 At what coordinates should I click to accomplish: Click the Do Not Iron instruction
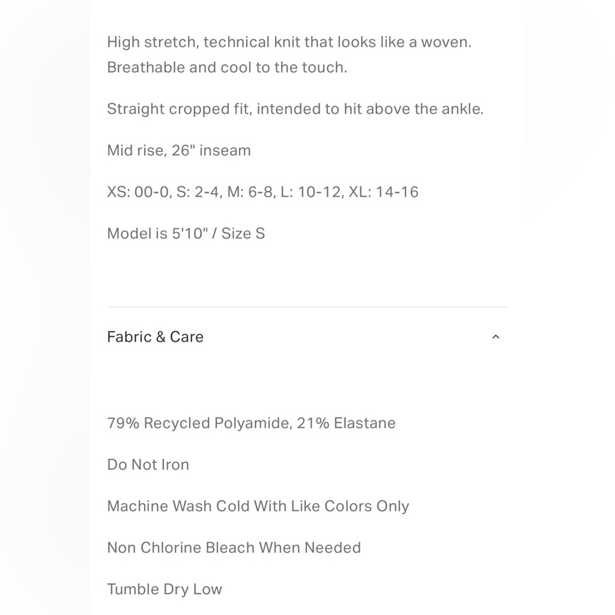[x=148, y=465]
